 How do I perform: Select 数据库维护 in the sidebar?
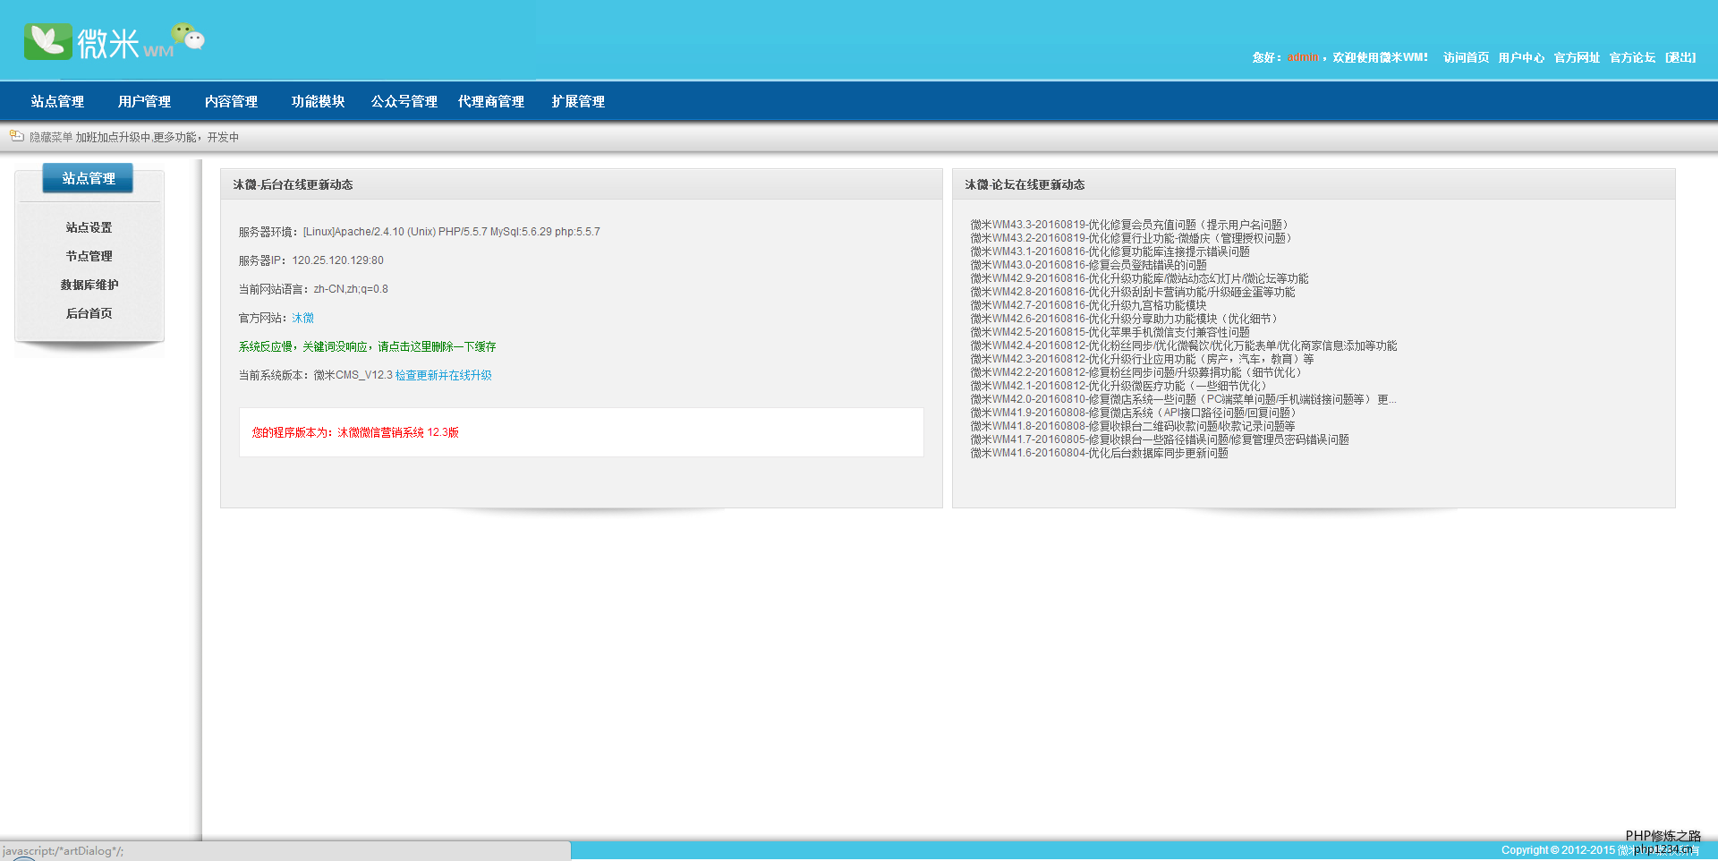click(89, 285)
